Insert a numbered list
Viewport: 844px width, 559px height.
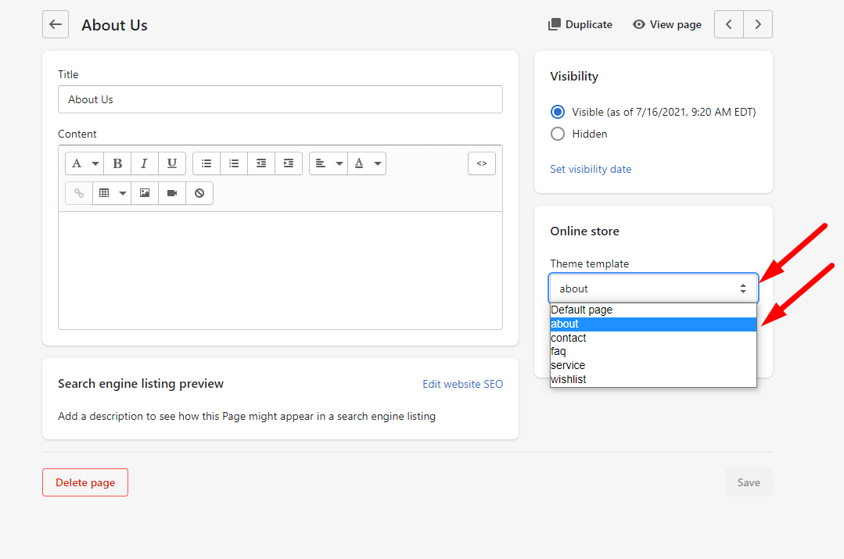point(234,163)
